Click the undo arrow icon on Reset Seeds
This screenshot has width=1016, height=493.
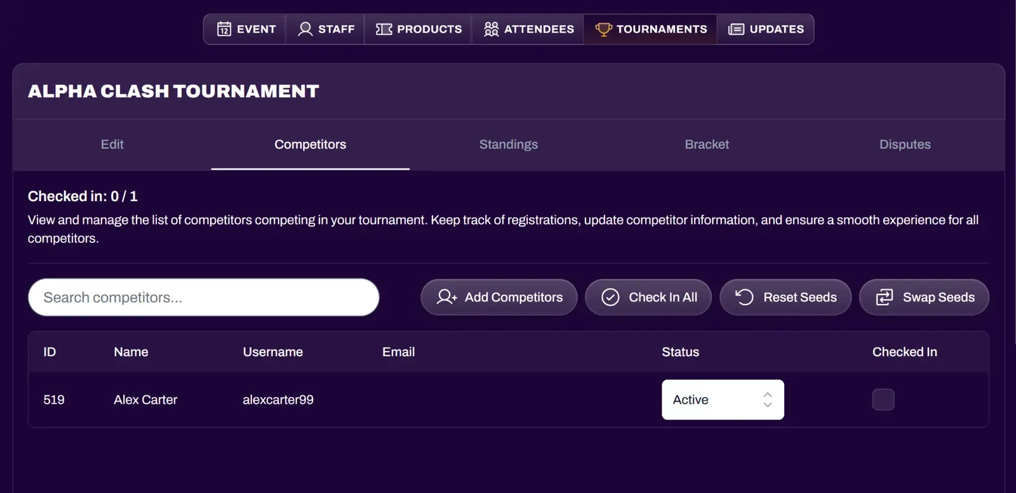coord(744,297)
